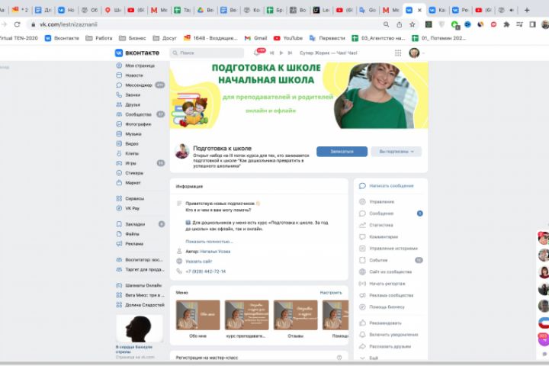Click the ВКонтакте logo
Screen dimensions: 549x366
137,53
